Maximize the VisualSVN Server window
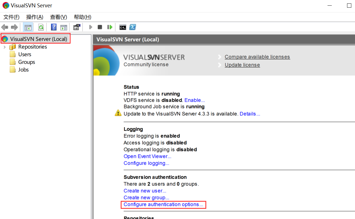Image resolution: width=355 pixels, height=219 pixels. coord(349,6)
